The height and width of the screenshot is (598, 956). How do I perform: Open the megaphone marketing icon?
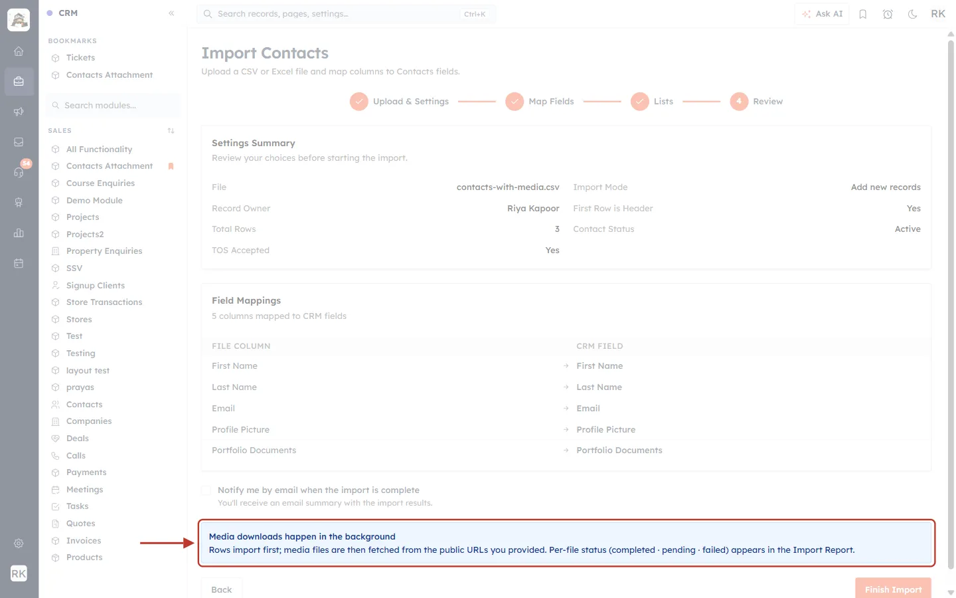pyautogui.click(x=19, y=112)
